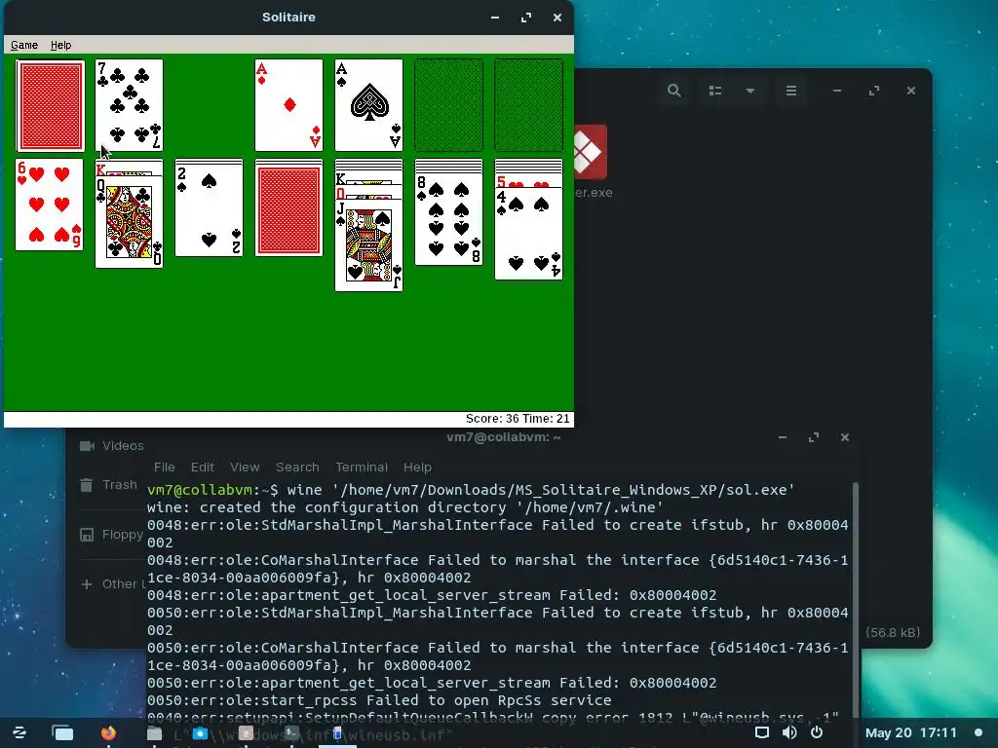Pick the jack of spades card

click(x=369, y=245)
